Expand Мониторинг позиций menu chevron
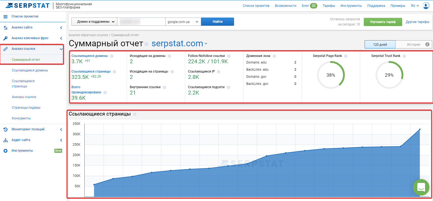Viewport: 433px width, 201px height. click(61, 129)
